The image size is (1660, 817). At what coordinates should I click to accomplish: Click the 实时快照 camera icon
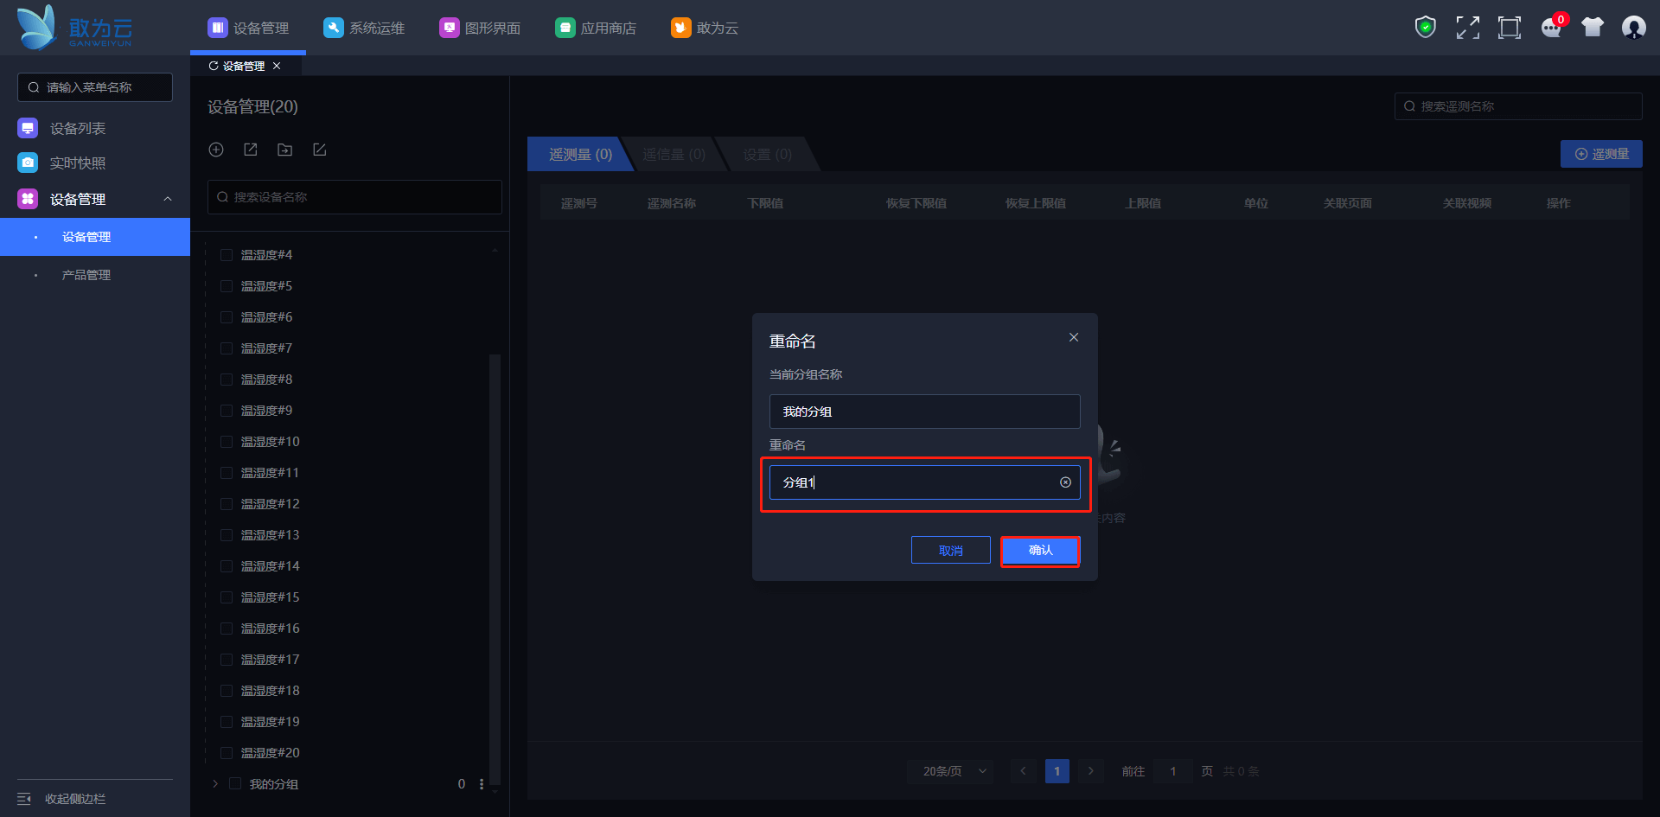[x=28, y=163]
